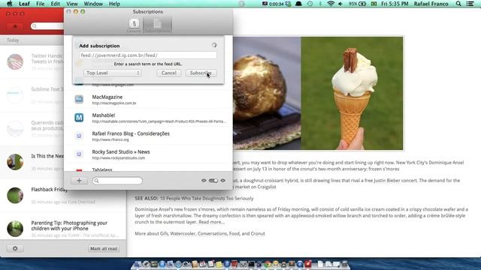This screenshot has height=270, width=481.
Task: Select Rafael Franco Blog subscription
Action: pyautogui.click(x=149, y=136)
